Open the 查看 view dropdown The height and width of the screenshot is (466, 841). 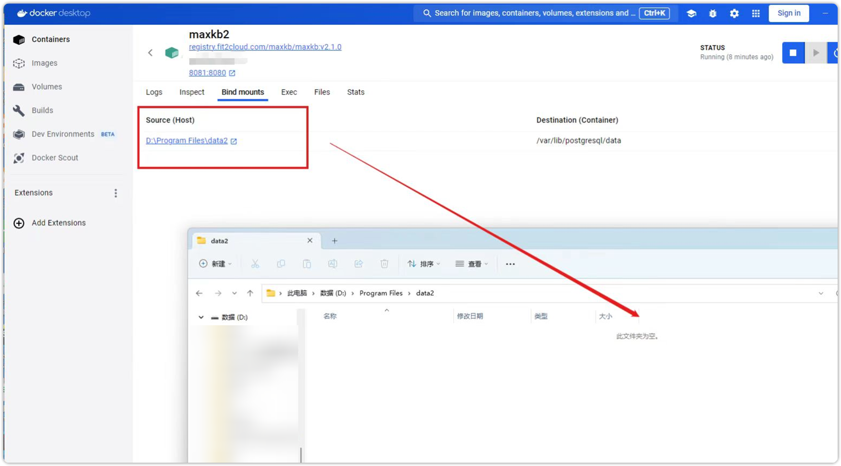472,264
